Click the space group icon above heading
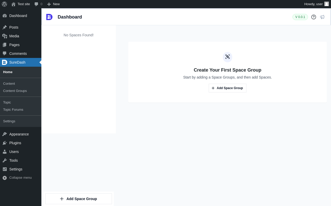The image size is (331, 206). (228, 57)
